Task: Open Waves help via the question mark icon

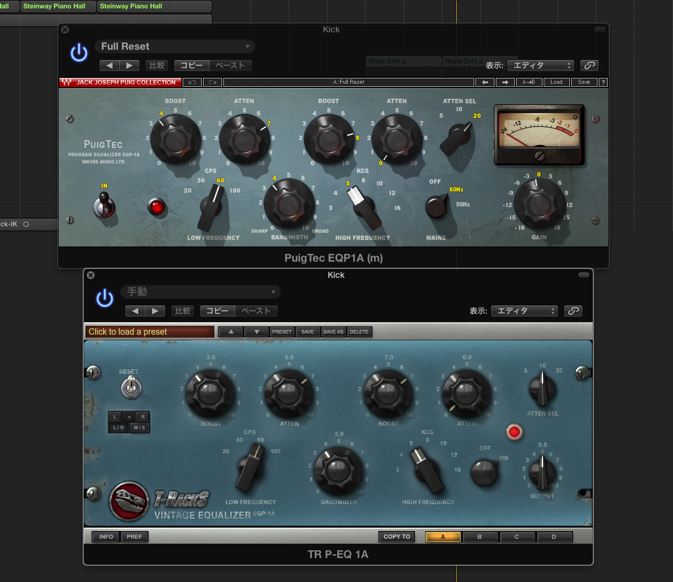Action: tap(603, 82)
